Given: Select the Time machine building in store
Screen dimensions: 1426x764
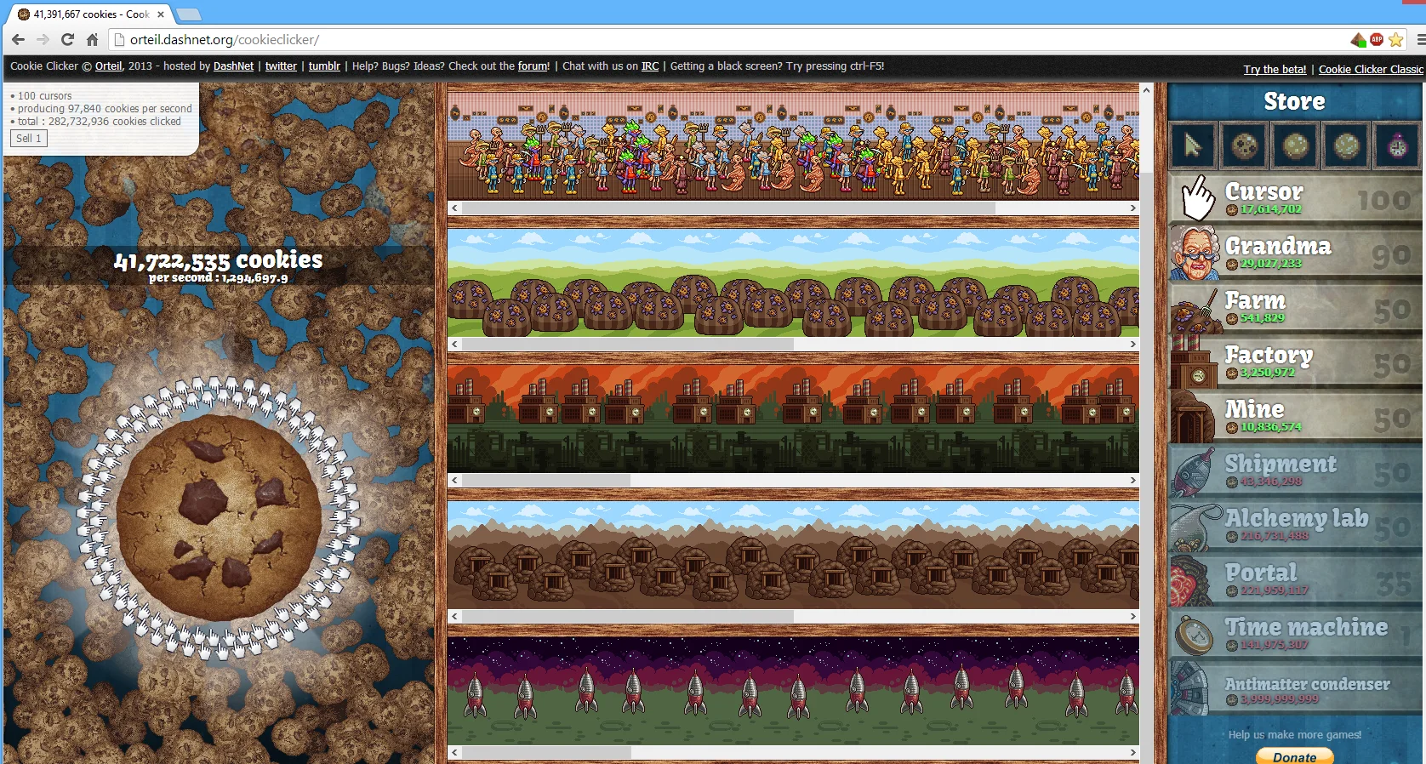Looking at the screenshot, I should [x=1295, y=634].
